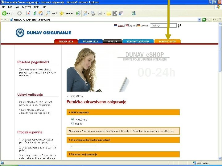
Task: Refresh the page with green arrows icon
Action: pos(35,13)
